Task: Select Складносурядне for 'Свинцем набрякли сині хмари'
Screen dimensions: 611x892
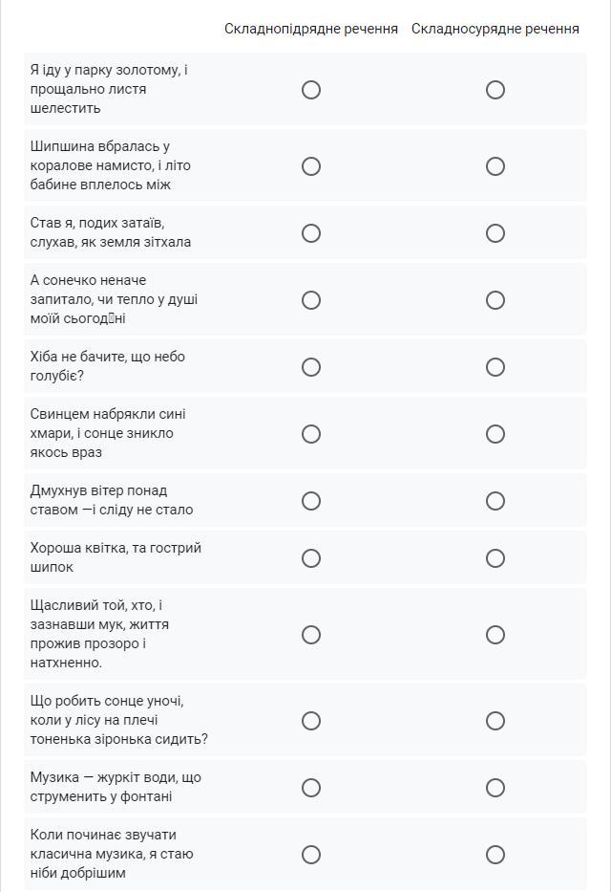Action: coord(495,434)
